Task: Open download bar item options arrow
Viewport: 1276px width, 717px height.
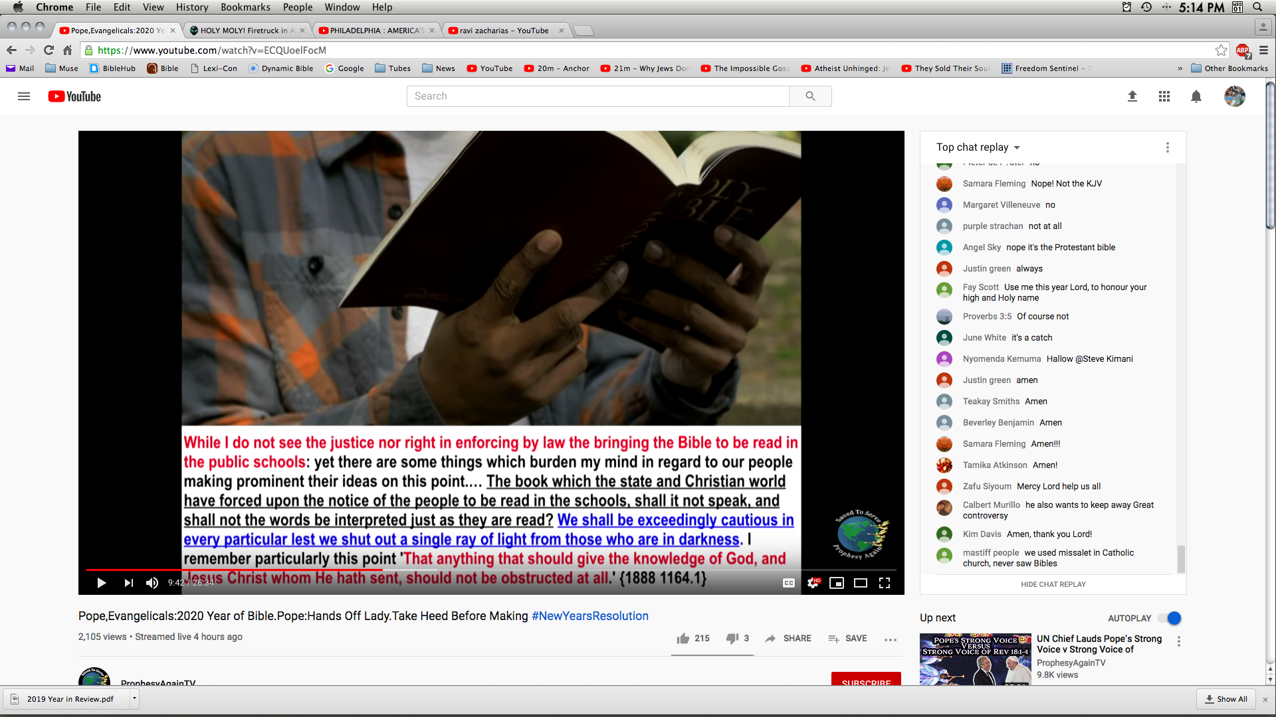Action: tap(134, 698)
